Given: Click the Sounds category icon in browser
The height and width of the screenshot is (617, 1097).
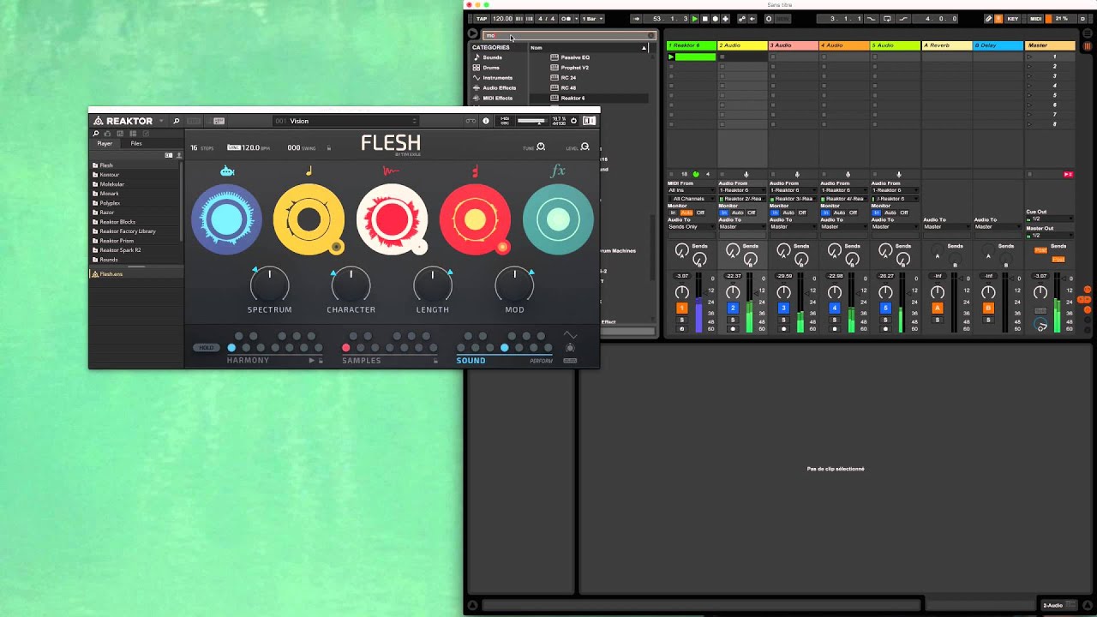Looking at the screenshot, I should [x=477, y=57].
